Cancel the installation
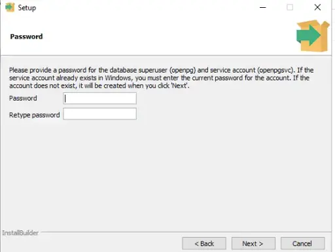 click(303, 244)
